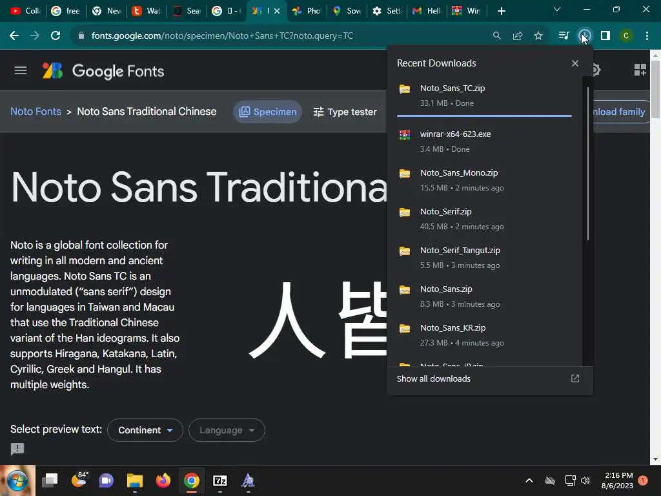The height and width of the screenshot is (496, 661).
Task: Open new tab with plus button
Action: point(501,11)
